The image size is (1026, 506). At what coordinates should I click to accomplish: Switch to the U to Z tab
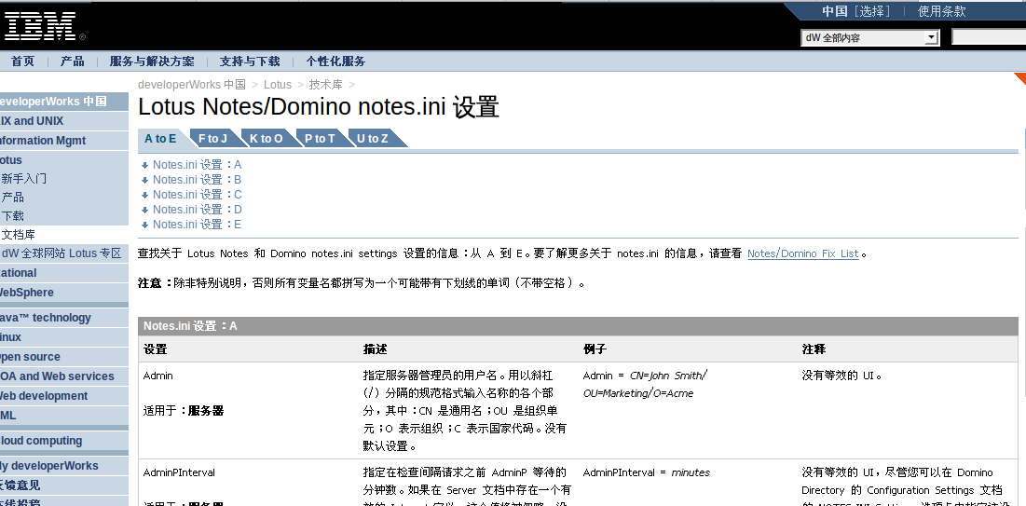pyautogui.click(x=373, y=139)
